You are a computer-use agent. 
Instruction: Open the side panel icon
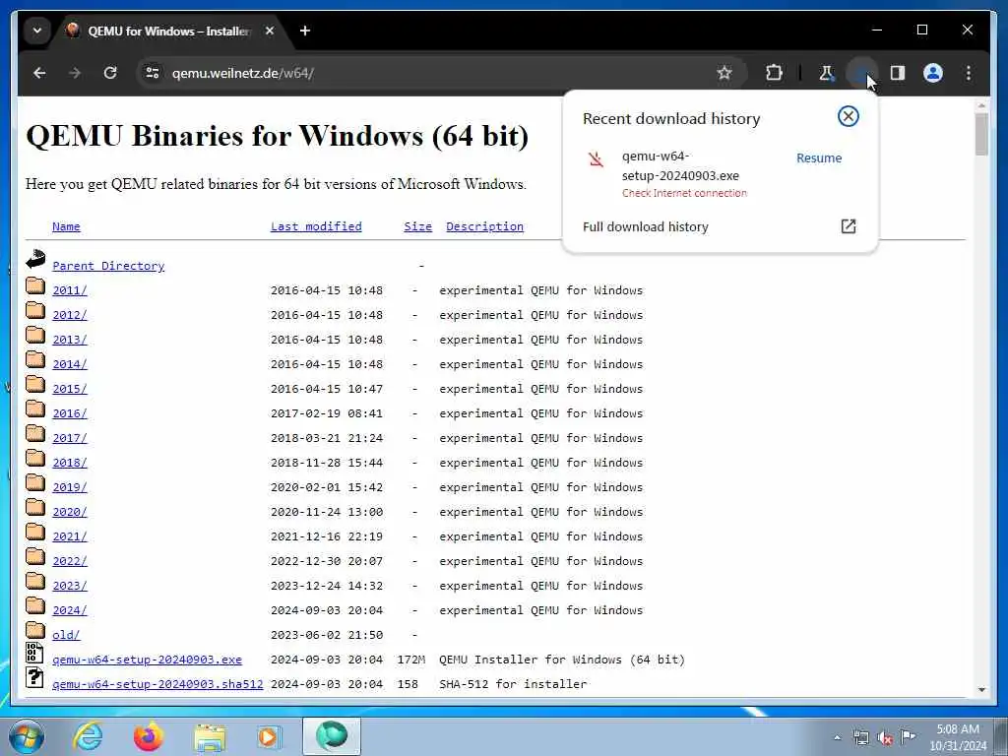(898, 73)
